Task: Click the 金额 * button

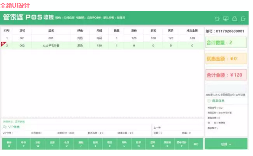Action: click(52, 144)
